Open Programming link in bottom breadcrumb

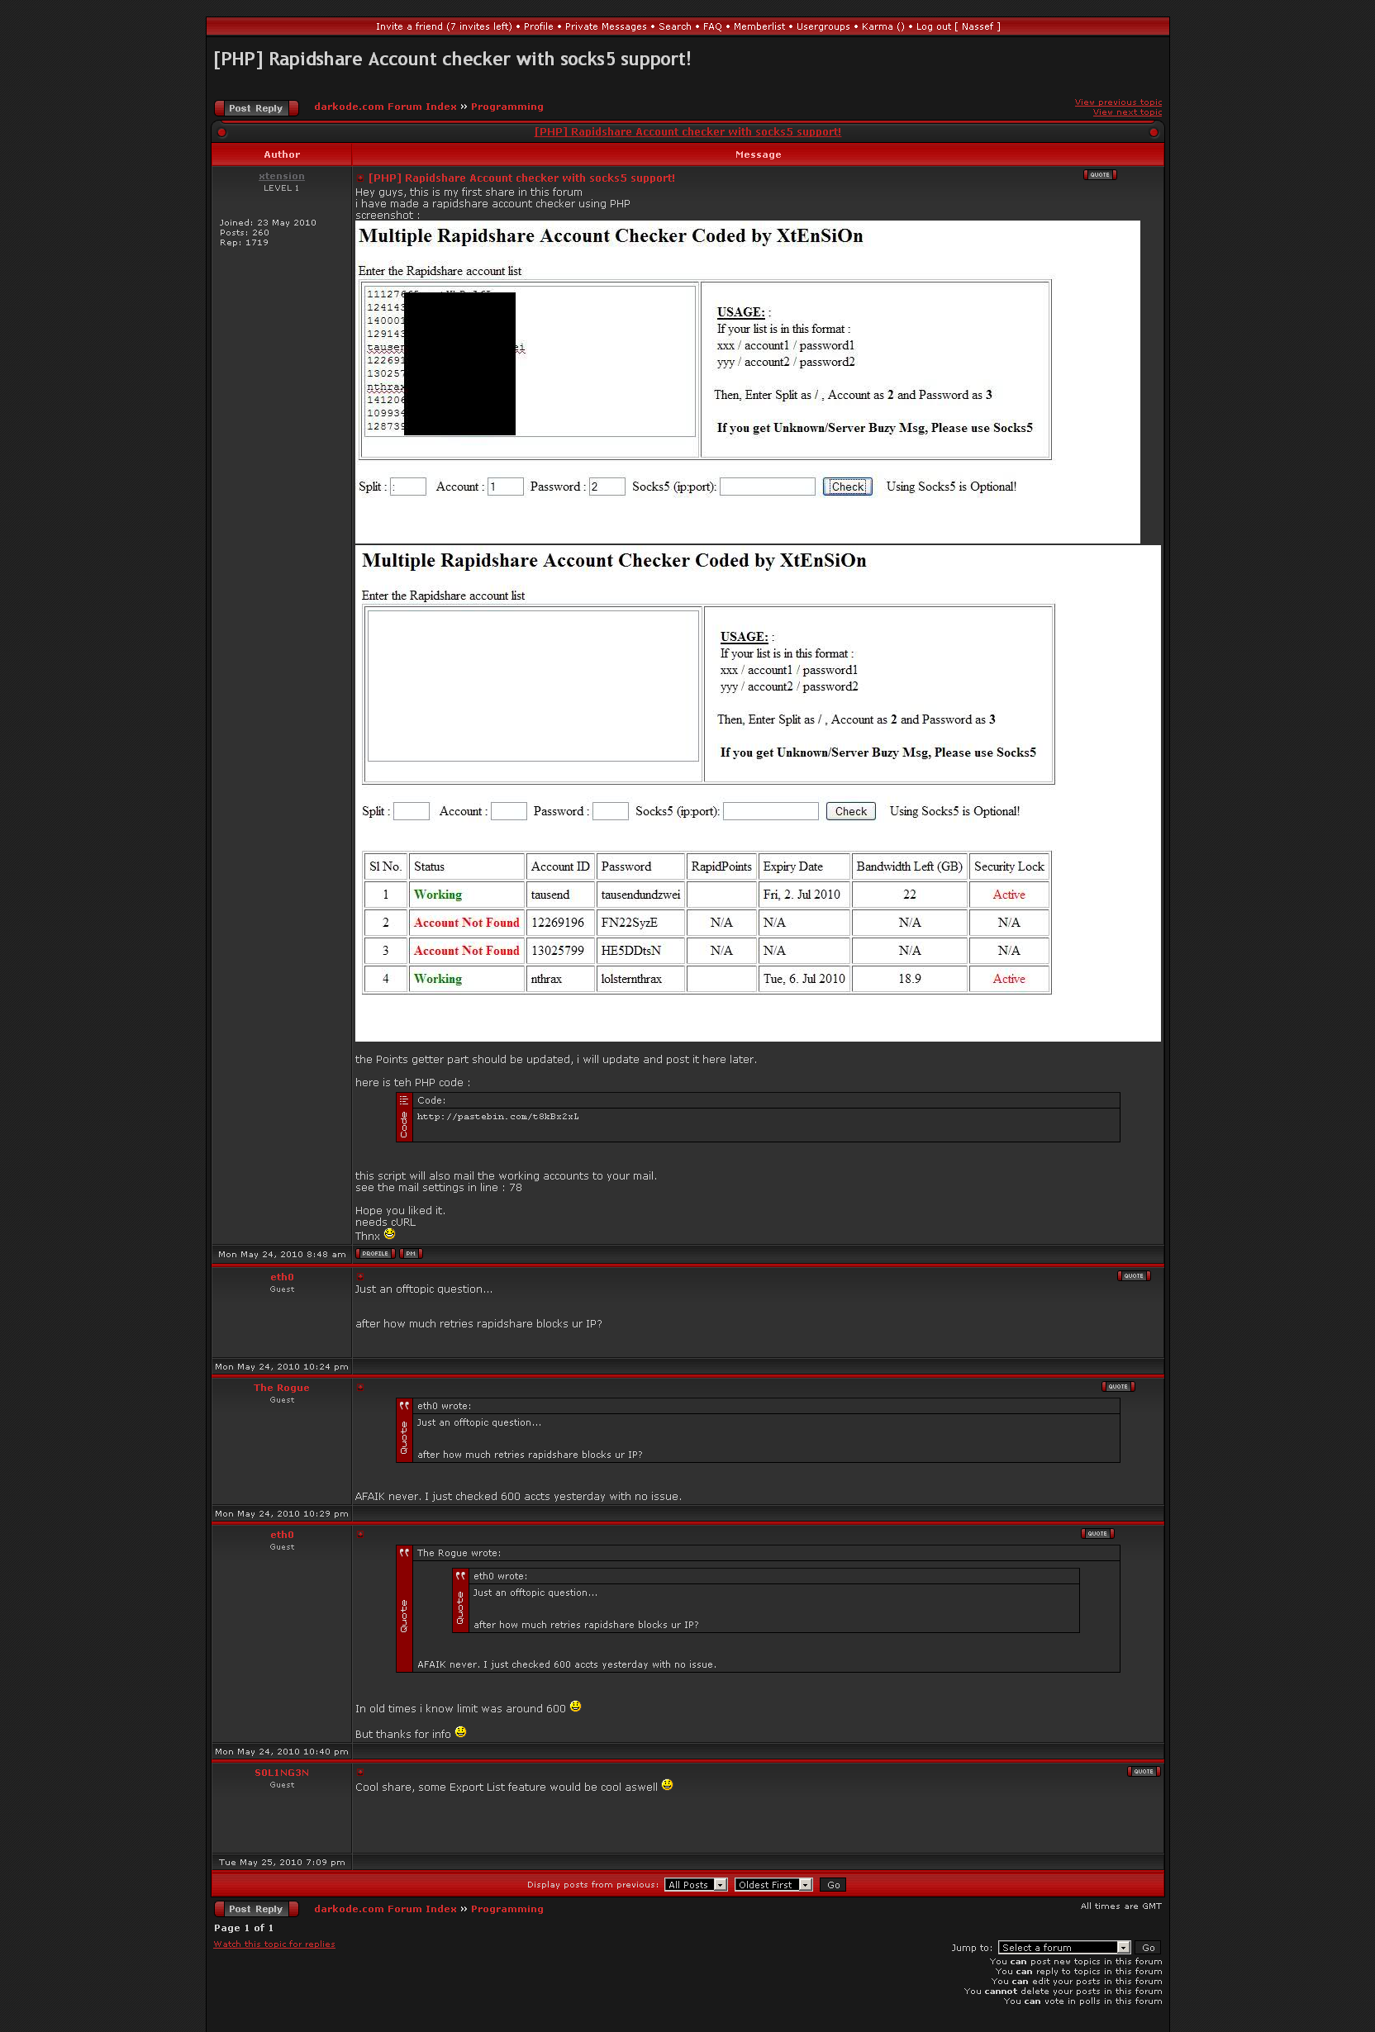[507, 1909]
